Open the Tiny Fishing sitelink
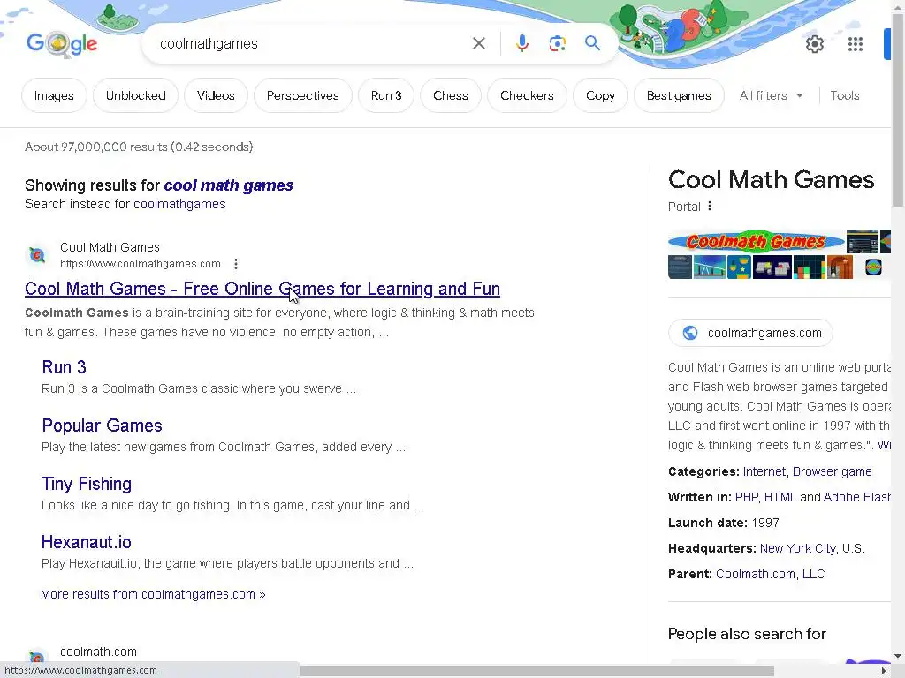The width and height of the screenshot is (905, 678). (x=87, y=484)
